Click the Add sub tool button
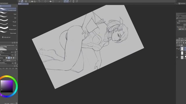This screenshot has height=104, width=186. point(6,37)
